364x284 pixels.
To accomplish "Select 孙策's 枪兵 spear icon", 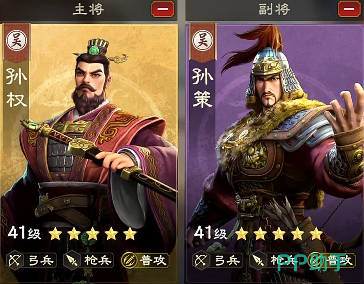I will tap(258, 261).
